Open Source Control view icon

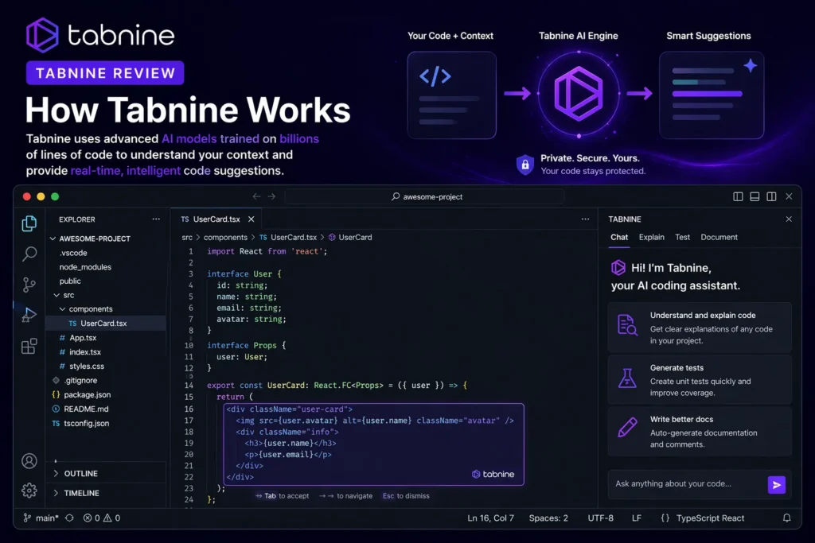point(29,285)
